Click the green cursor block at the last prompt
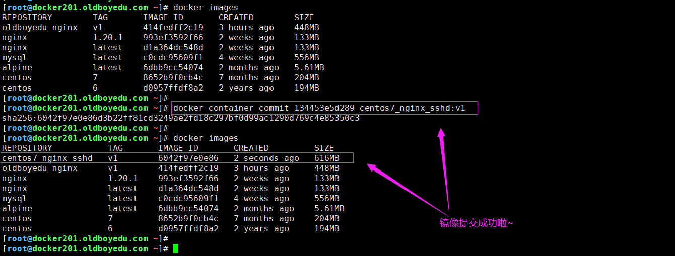Screen dimensions: 675x256 (x=176, y=249)
